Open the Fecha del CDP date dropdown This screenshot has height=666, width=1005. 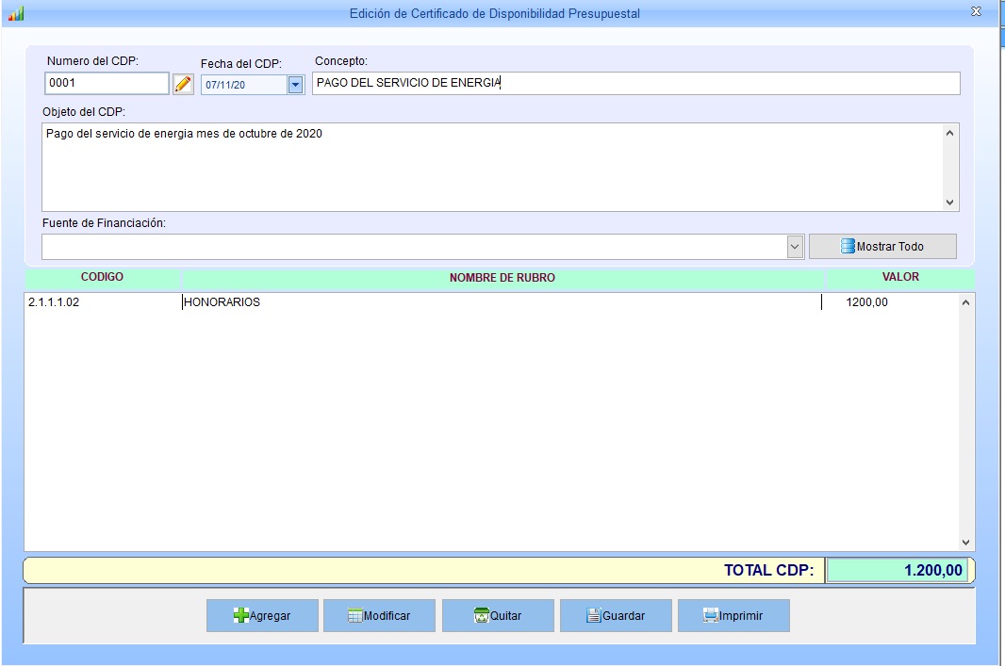(295, 85)
